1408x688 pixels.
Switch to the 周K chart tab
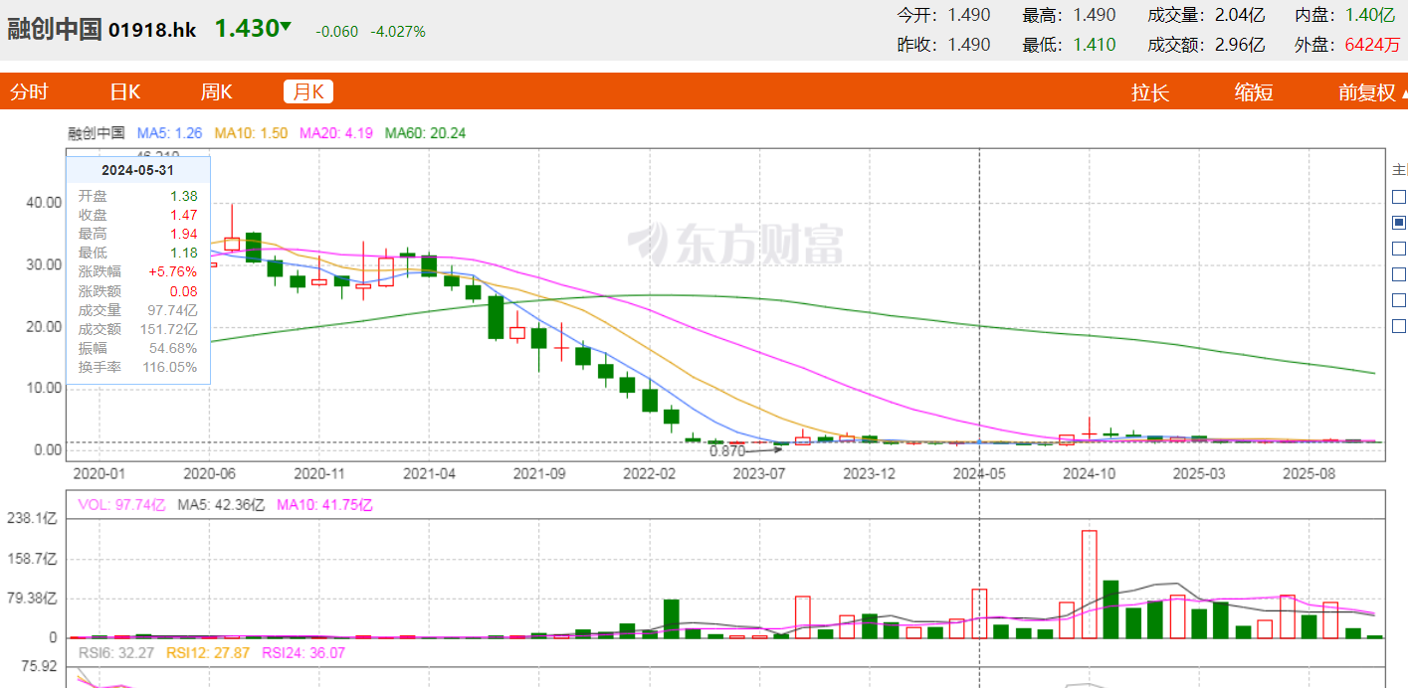(216, 92)
